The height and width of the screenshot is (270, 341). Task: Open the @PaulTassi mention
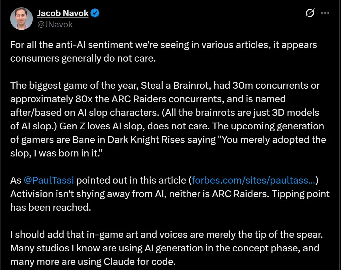[x=49, y=180]
